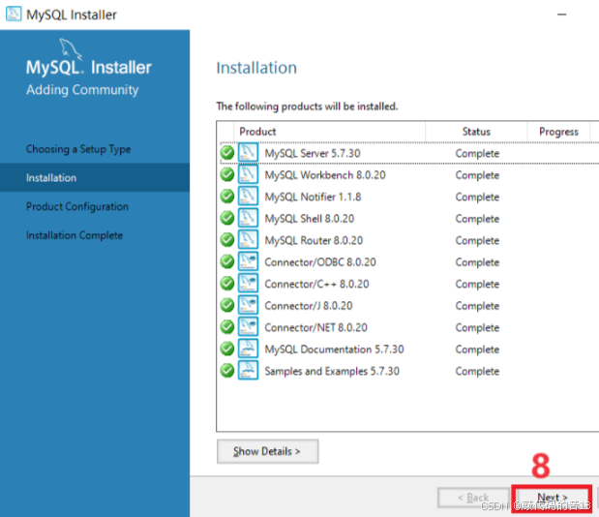Click green check icon for Connector/C++ 8.0.20
This screenshot has height=517, width=599.
[x=227, y=284]
